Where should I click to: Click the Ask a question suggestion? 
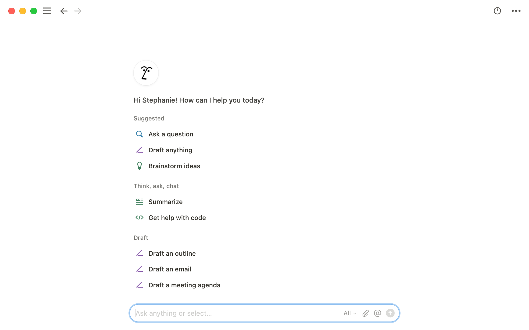(x=171, y=134)
